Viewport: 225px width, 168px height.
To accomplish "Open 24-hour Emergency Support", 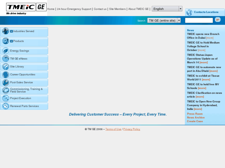I will click(74, 9).
